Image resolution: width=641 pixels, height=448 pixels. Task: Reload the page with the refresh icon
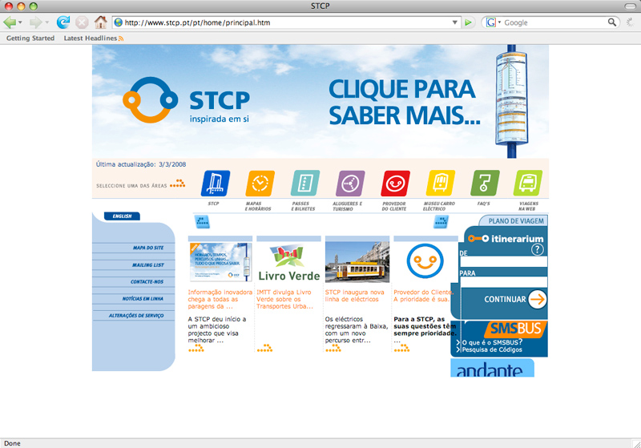63,22
